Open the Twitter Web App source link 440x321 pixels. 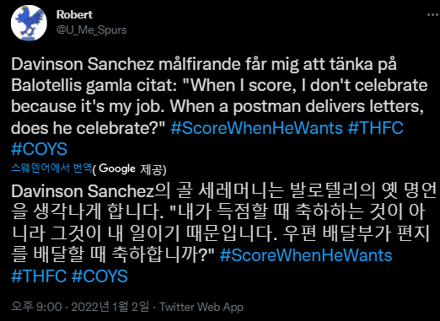[x=201, y=307]
